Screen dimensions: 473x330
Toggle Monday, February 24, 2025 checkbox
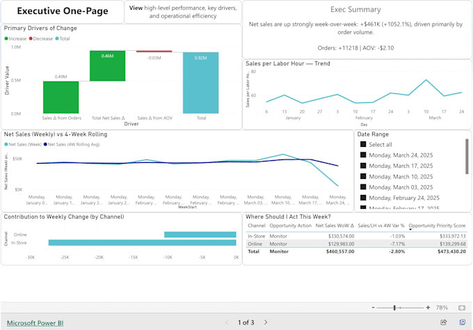[363, 198]
